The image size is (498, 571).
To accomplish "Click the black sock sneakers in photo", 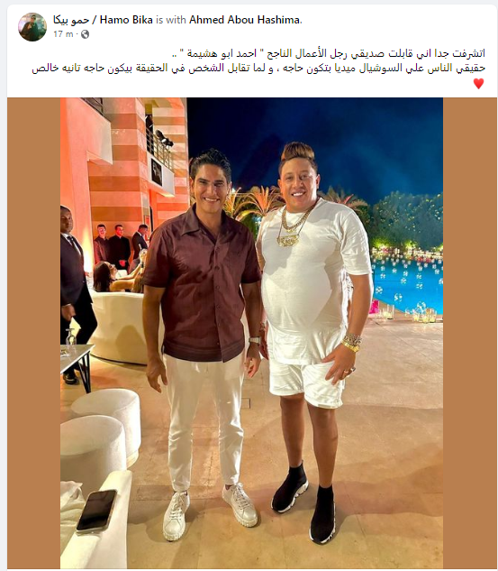I will coord(305,504).
